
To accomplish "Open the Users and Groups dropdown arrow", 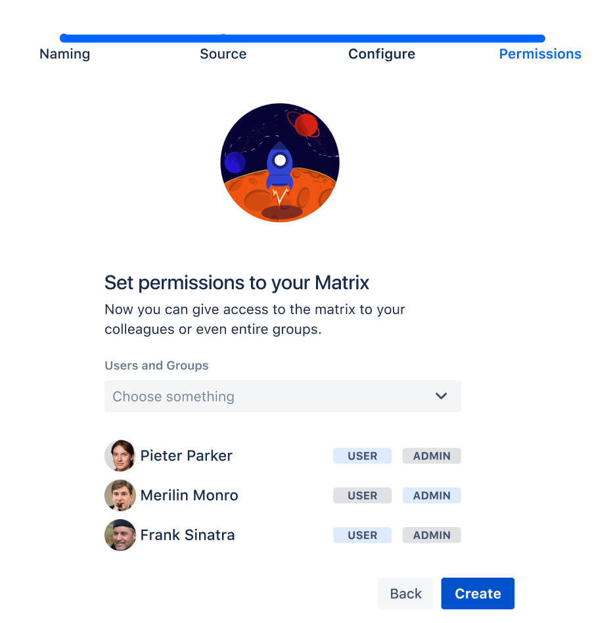I will pyautogui.click(x=441, y=396).
